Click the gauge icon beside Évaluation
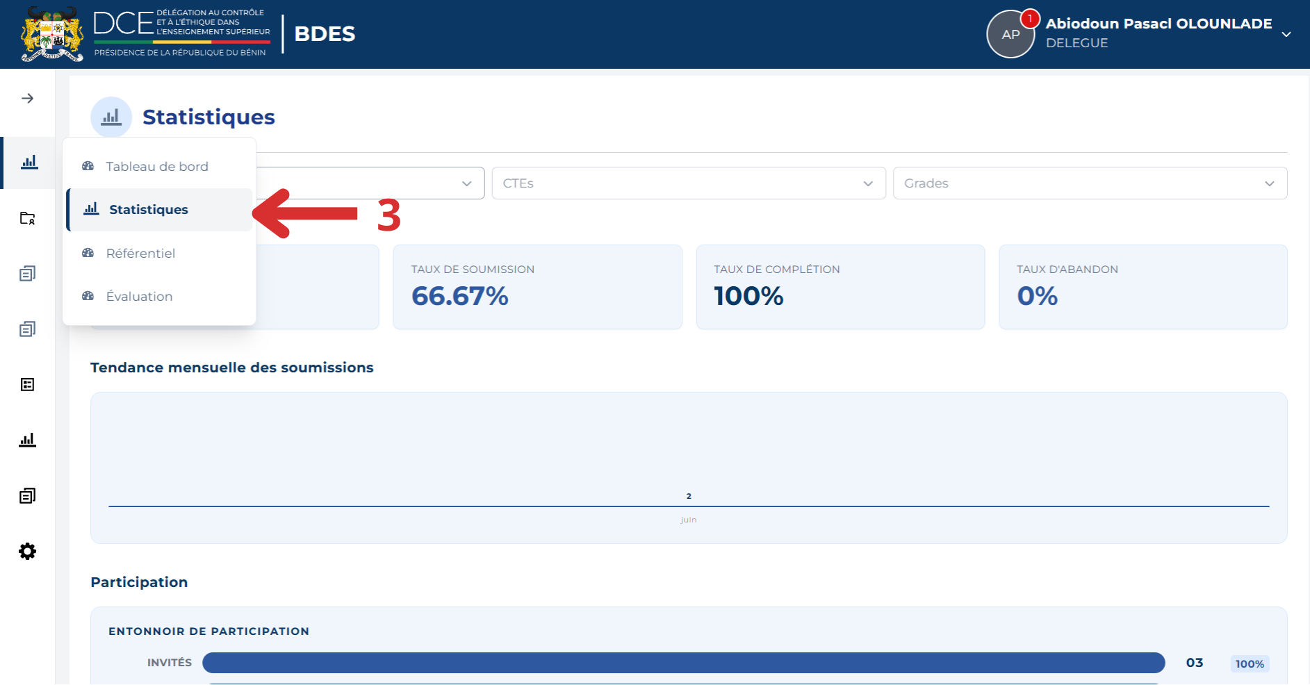This screenshot has width=1310, height=685. point(88,296)
